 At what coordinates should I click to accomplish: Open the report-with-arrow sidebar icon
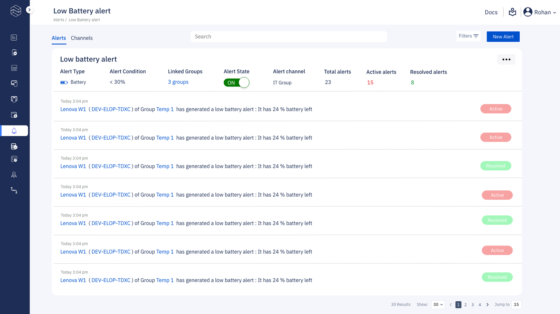[14, 159]
